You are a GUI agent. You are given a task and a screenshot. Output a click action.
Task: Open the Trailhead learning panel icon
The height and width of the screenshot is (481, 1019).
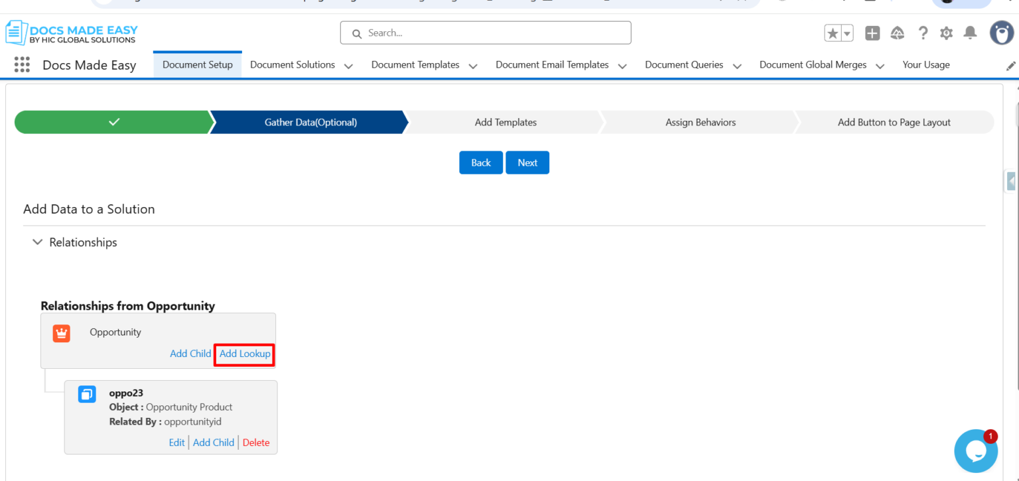(897, 32)
